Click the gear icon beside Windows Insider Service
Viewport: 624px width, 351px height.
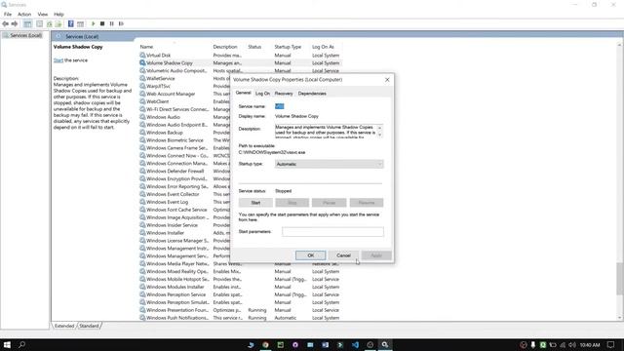click(142, 225)
